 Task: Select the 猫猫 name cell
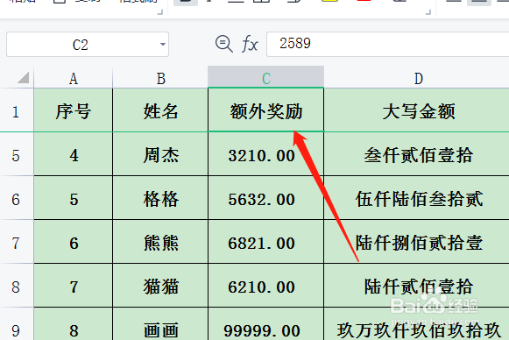tap(160, 286)
